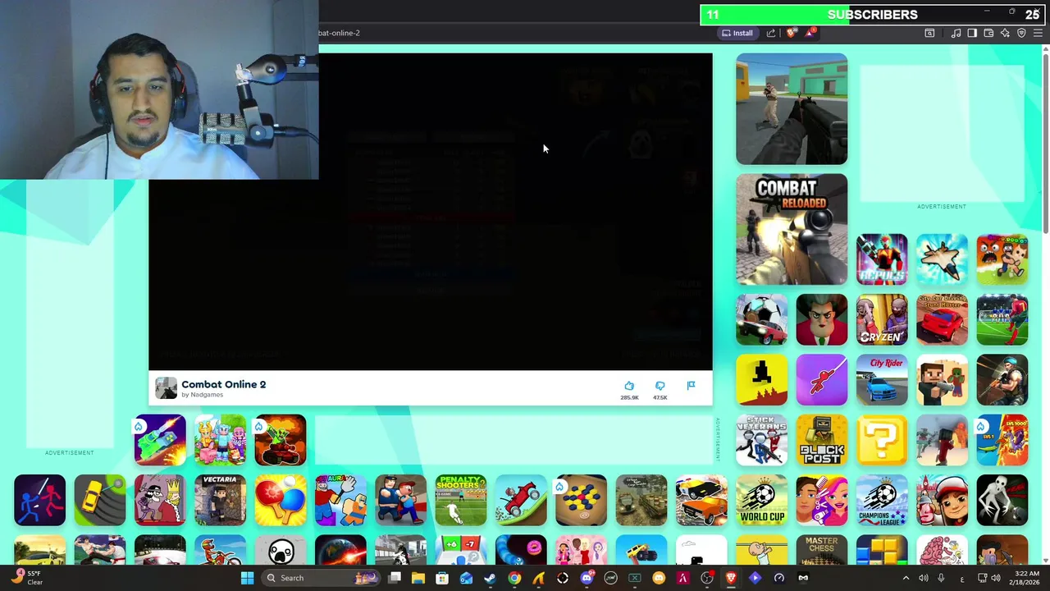Expand the system tray hidden icons chevron
Screen dimensions: 1050x591
906,578
